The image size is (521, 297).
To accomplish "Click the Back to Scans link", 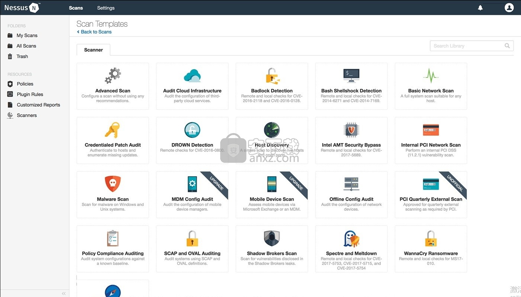I will tap(94, 32).
